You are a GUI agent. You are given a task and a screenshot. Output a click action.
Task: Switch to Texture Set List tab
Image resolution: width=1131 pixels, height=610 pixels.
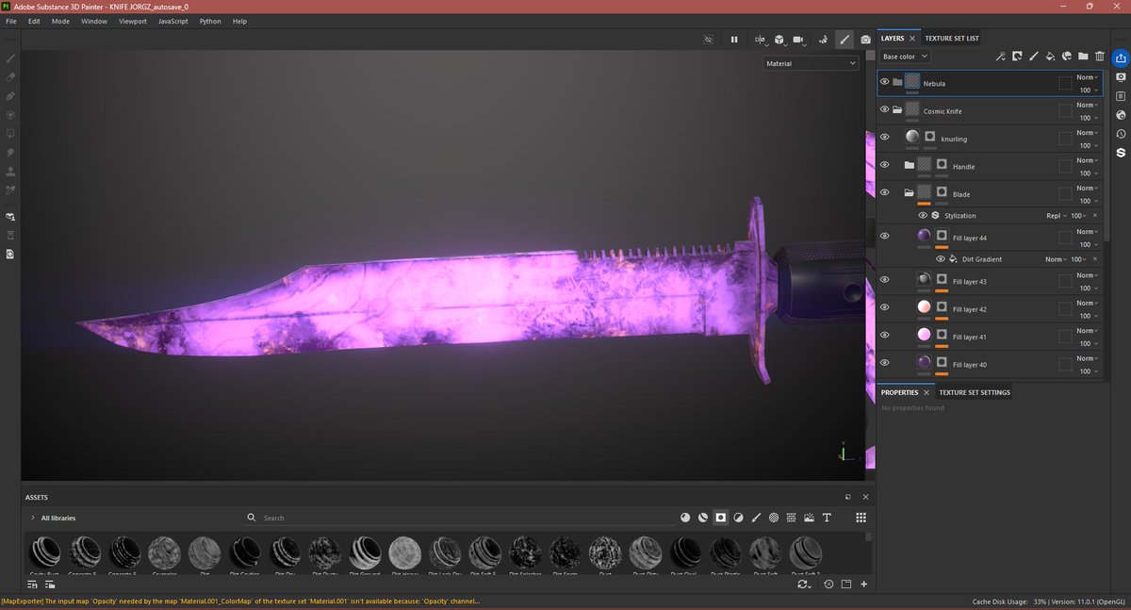(x=952, y=39)
